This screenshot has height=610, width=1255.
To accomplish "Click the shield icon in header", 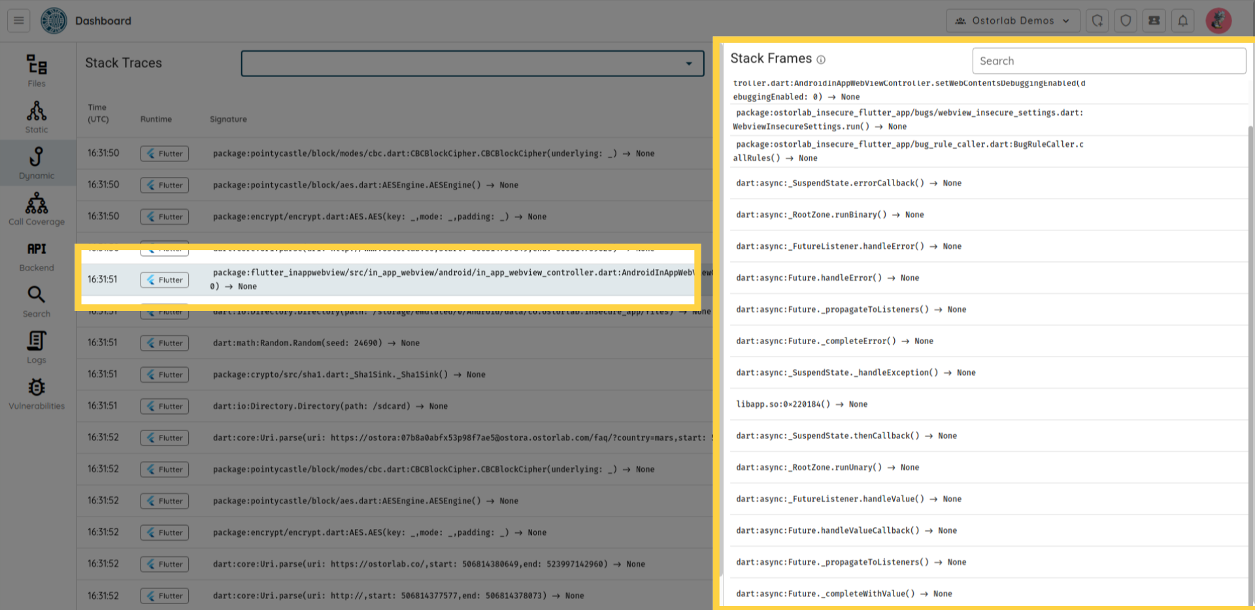I will [x=1126, y=21].
